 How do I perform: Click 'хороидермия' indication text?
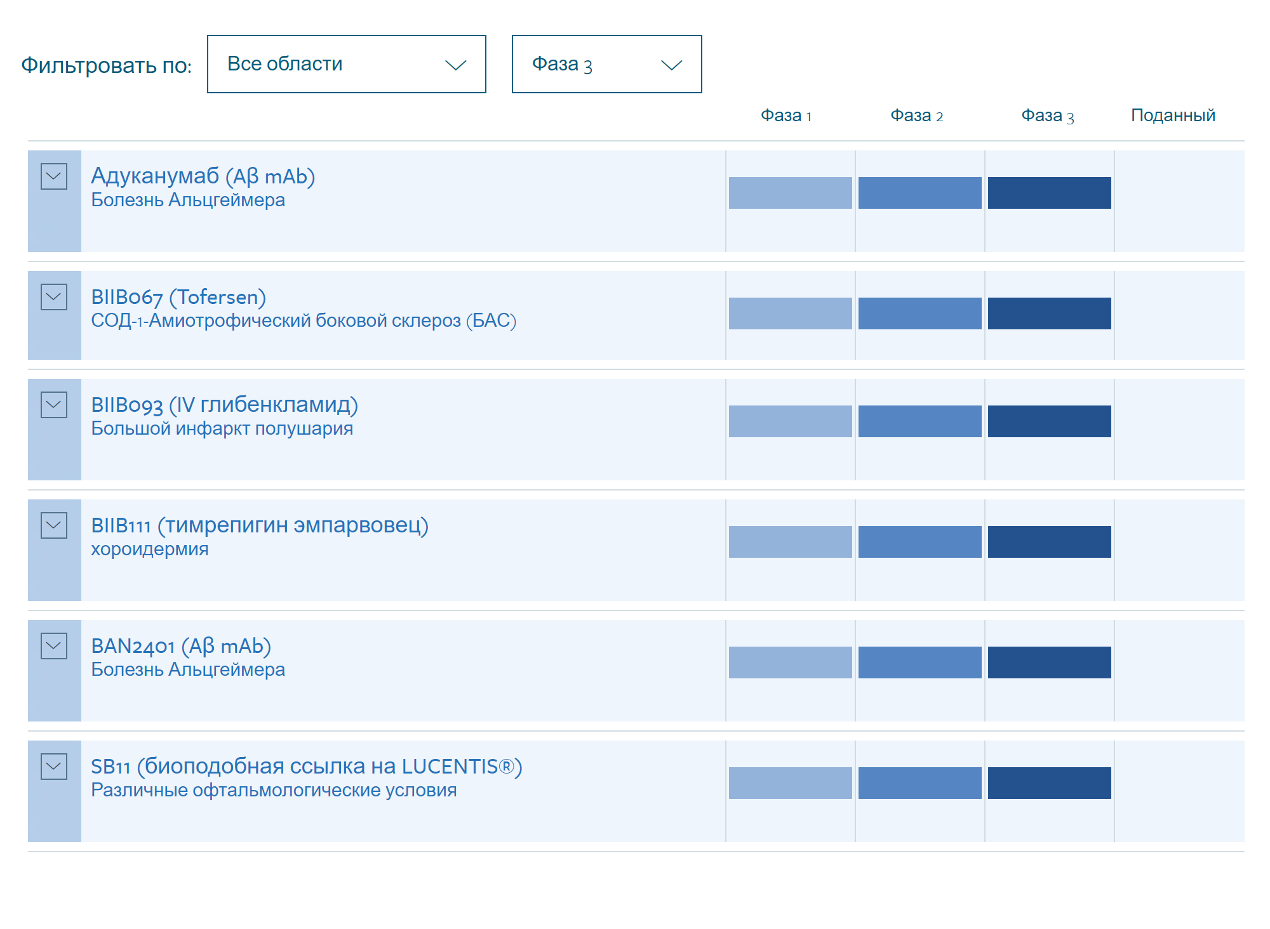(x=150, y=550)
